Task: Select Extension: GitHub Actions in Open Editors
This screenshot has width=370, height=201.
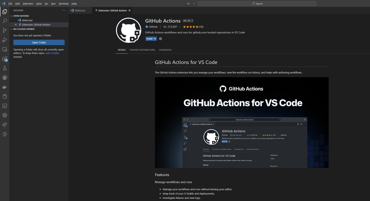Action: click(39, 24)
